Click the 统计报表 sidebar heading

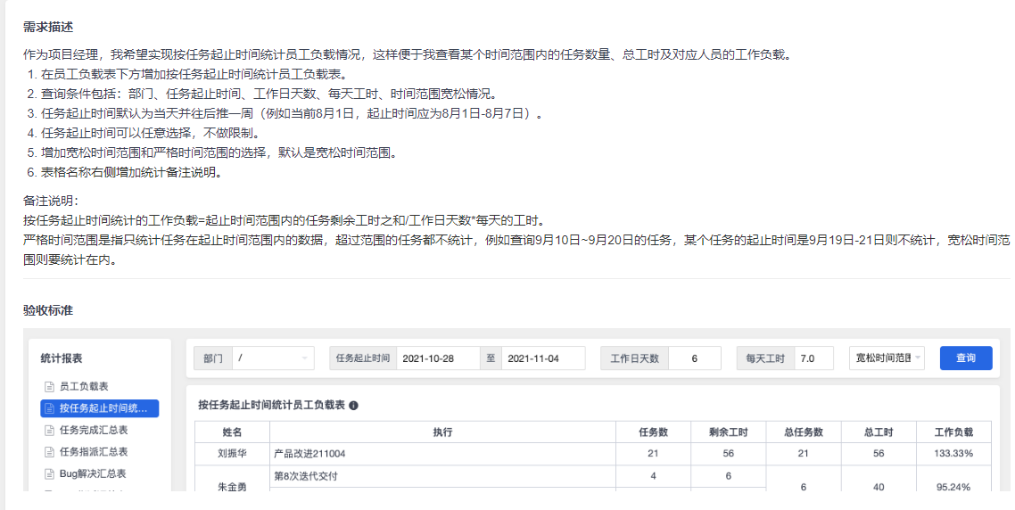click(62, 358)
